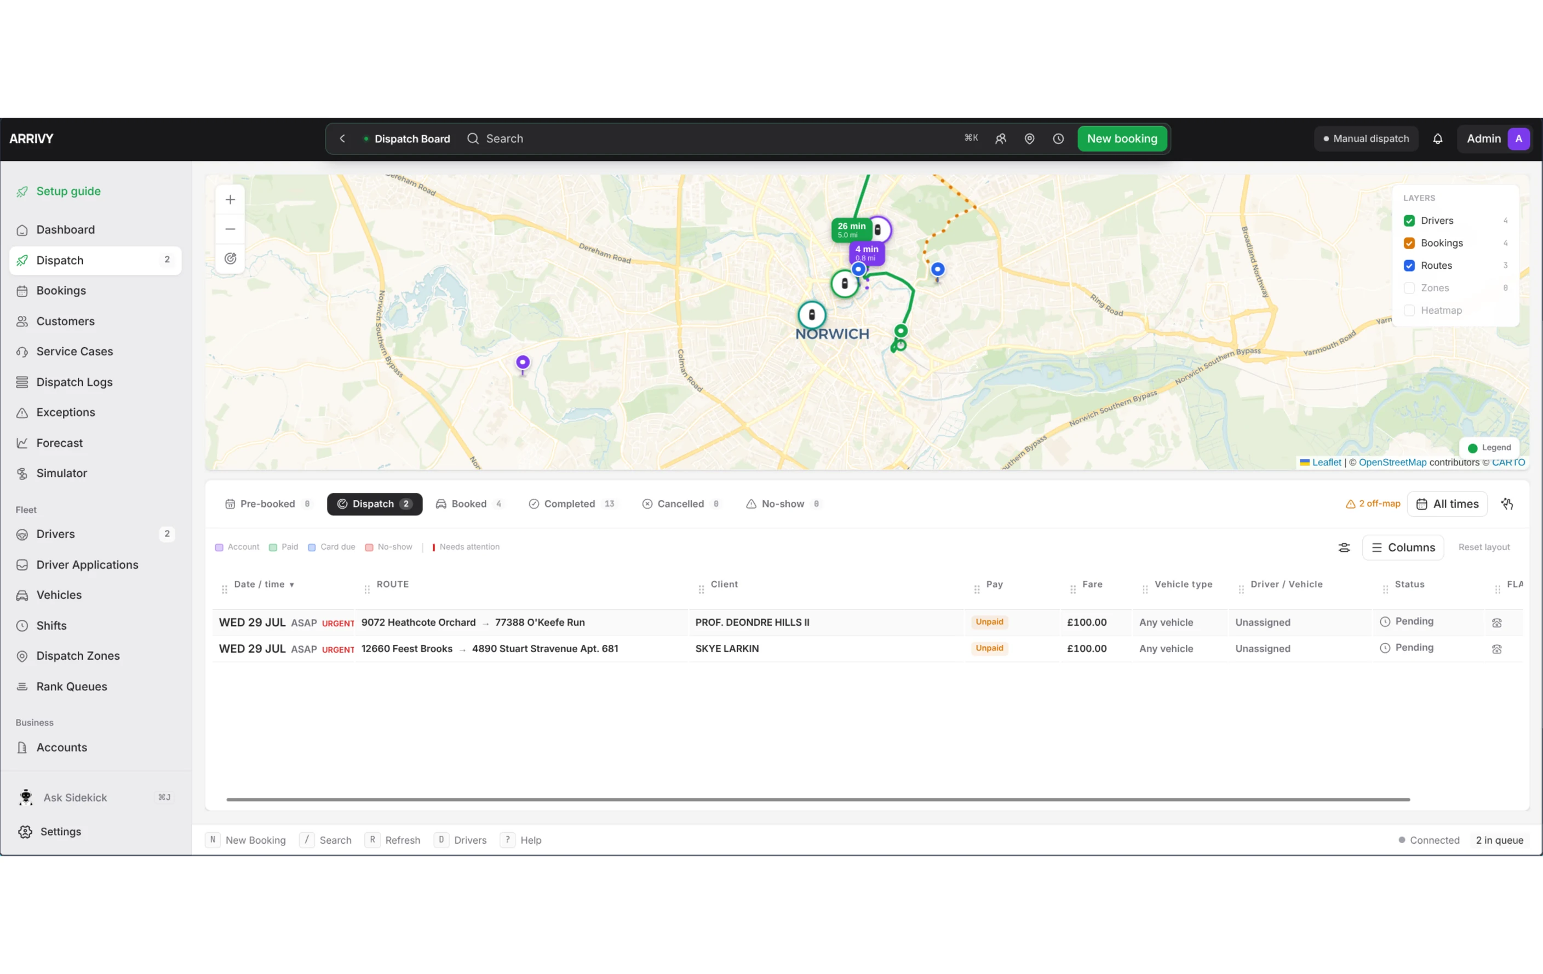1543x974 pixels.
Task: Switch to the Pre-booked tab
Action: point(268,504)
